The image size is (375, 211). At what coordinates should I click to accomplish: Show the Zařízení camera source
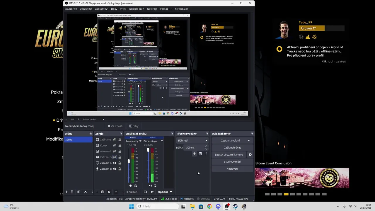pyautogui.click(x=115, y=157)
